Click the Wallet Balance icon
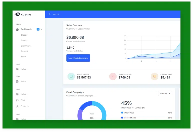Image resolution: width=193 pixels, height=132 pixels. 71,76
